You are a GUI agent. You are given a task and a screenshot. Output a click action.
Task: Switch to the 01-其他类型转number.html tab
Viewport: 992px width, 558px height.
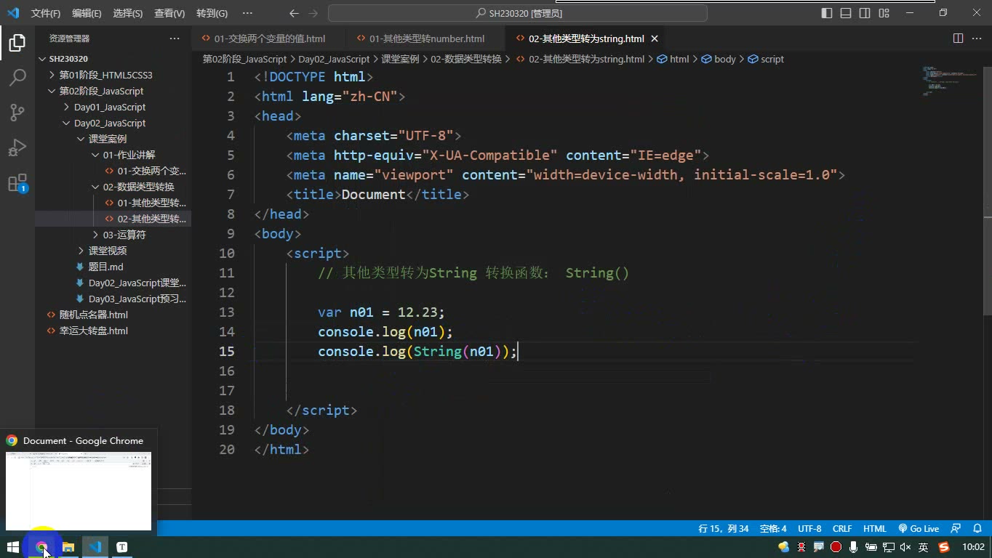[427, 39]
